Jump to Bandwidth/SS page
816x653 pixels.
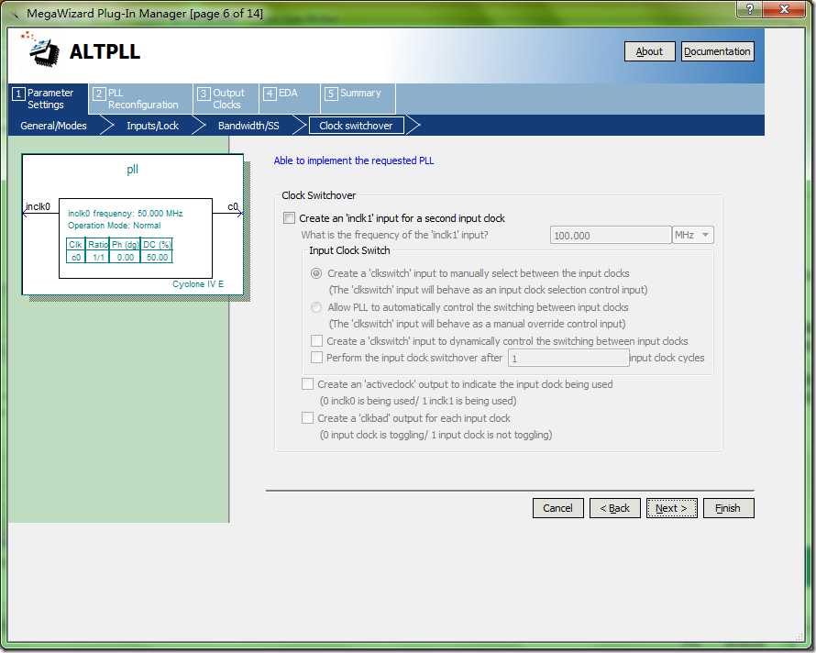click(x=248, y=126)
